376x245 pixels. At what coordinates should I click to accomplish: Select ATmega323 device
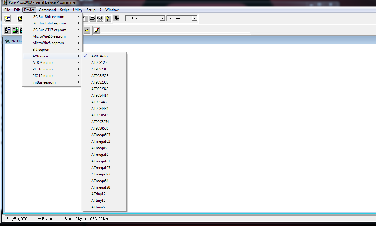pos(104,174)
